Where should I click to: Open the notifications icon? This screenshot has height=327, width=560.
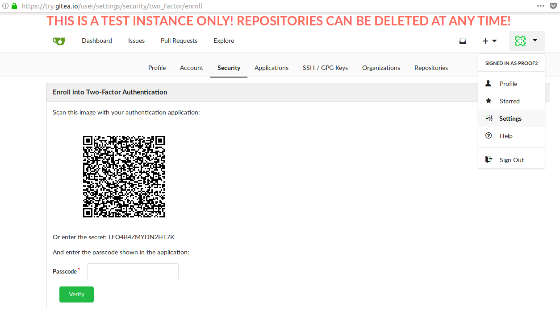462,41
